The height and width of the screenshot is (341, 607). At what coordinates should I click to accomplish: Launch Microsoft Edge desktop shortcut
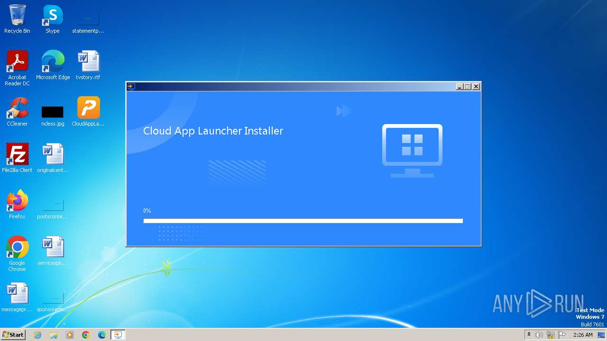click(53, 65)
